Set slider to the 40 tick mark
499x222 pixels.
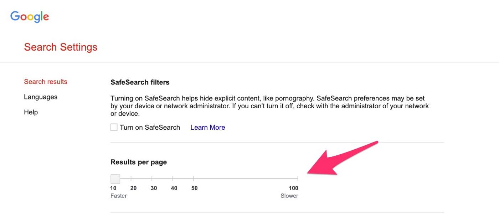(x=173, y=179)
